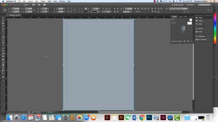Toggle the fill and stroke swap box
The width and height of the screenshot is (218, 122).
(x=3, y=71)
